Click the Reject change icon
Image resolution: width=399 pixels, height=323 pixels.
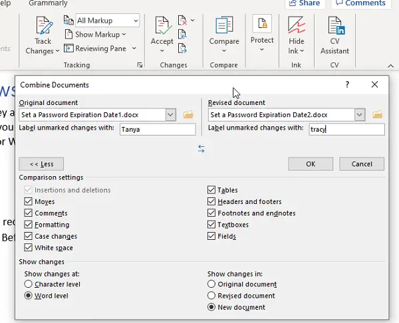(x=182, y=21)
